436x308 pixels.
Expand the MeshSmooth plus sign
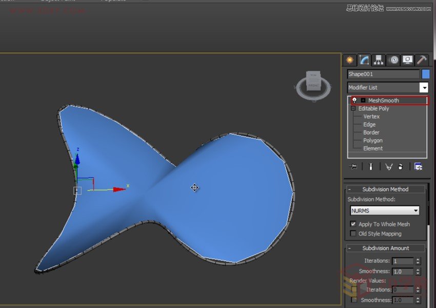tap(363, 100)
